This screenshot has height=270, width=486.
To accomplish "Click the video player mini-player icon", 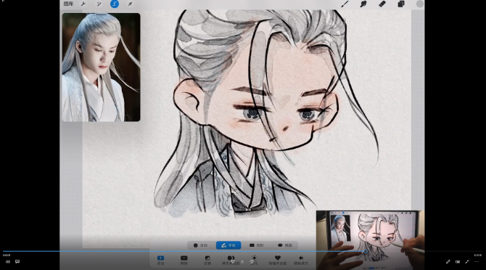I will pos(458,261).
